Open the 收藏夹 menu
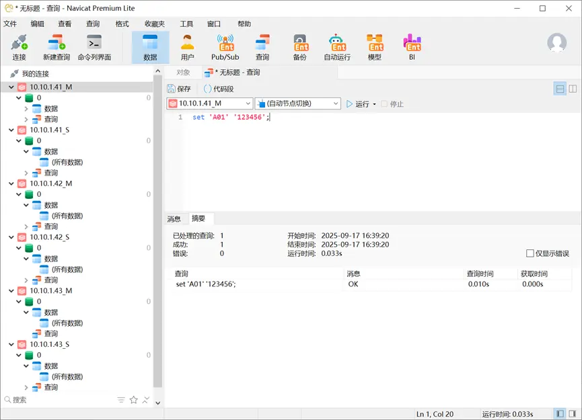 154,24
